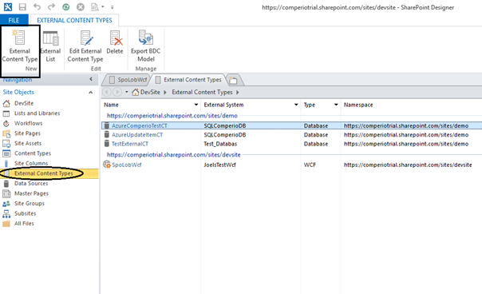Select External Content Types in navigation

[44, 173]
